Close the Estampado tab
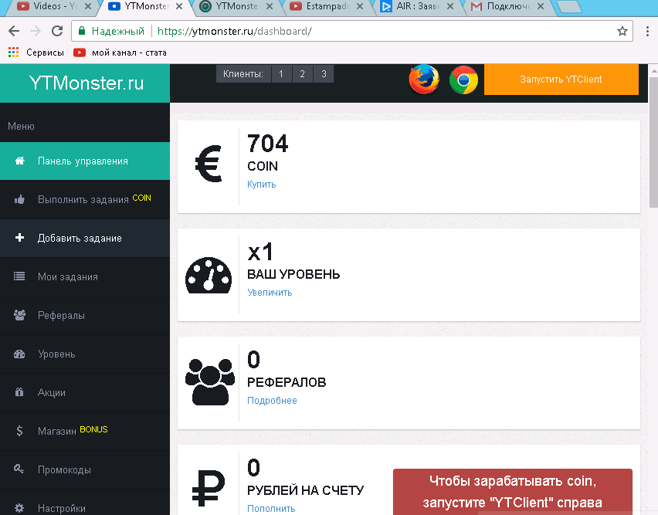Image resolution: width=658 pixels, height=515 pixels. pos(360,6)
